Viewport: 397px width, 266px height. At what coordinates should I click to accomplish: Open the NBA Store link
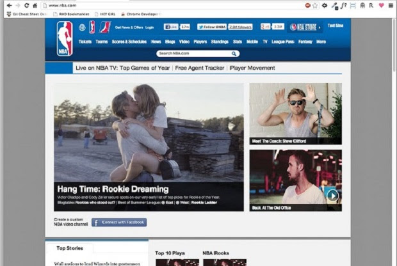[305, 27]
